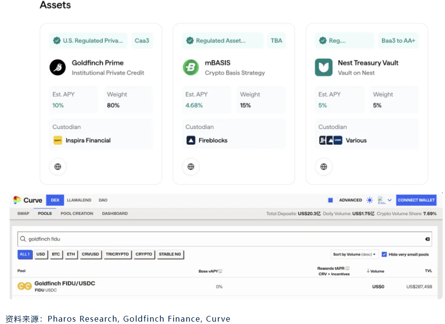Click the pool search field

coord(220,239)
